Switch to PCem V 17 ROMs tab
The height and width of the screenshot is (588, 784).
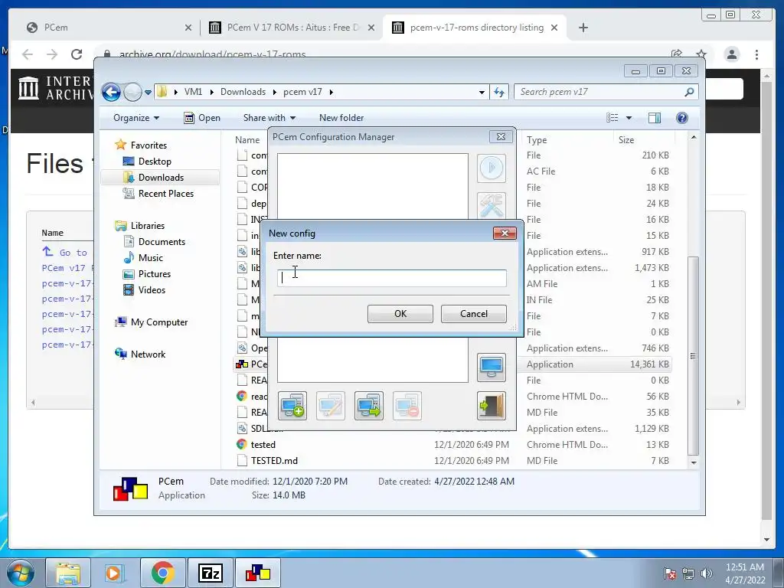292,27
